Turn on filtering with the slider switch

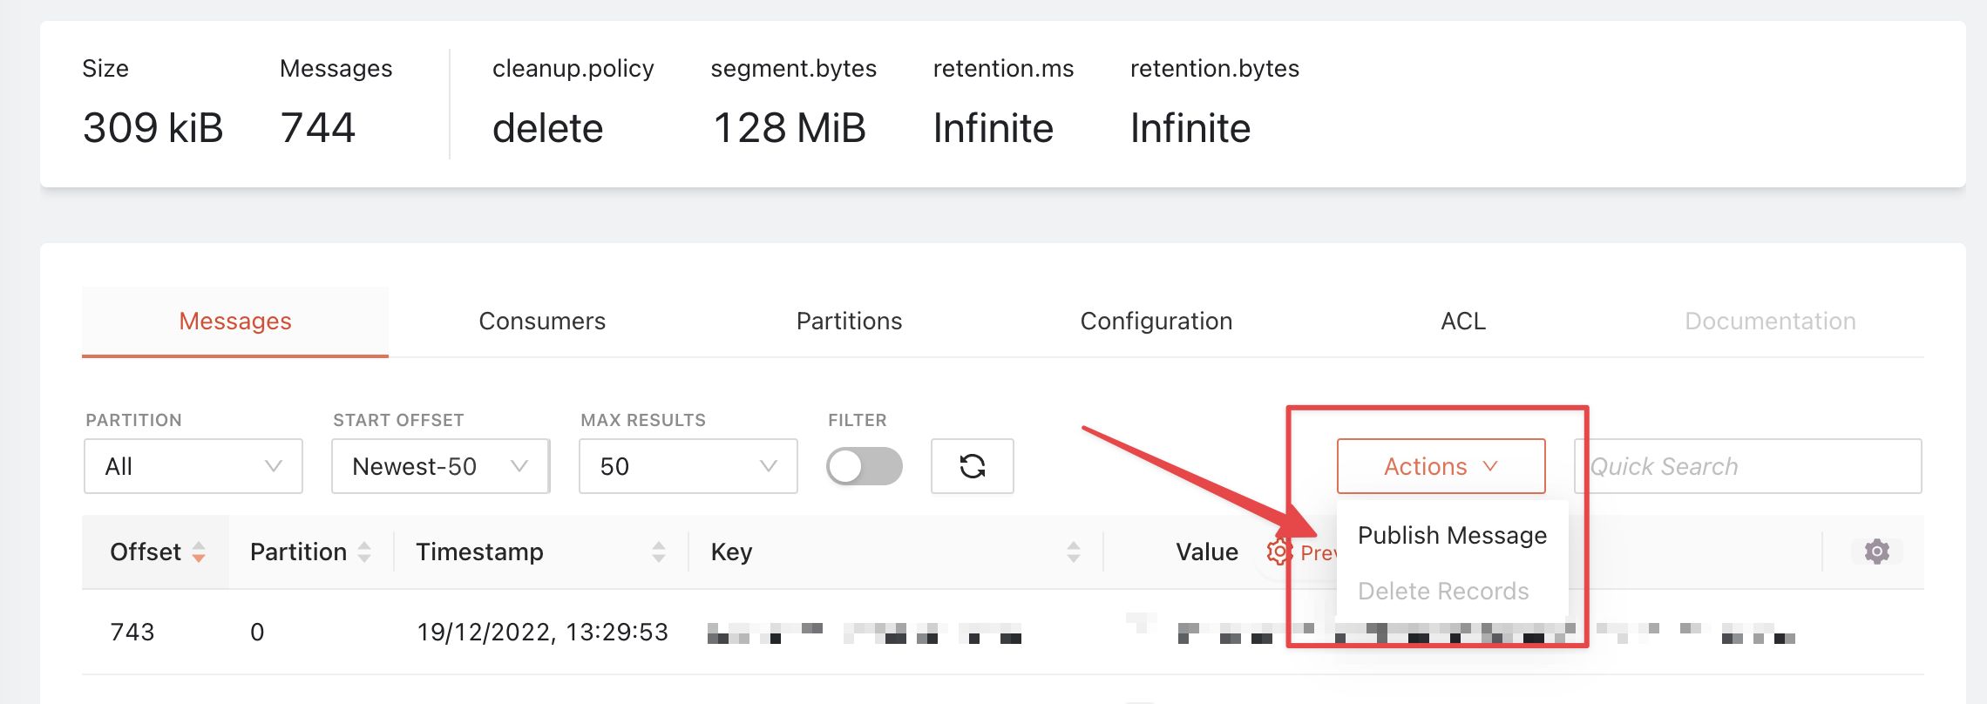pyautogui.click(x=865, y=466)
